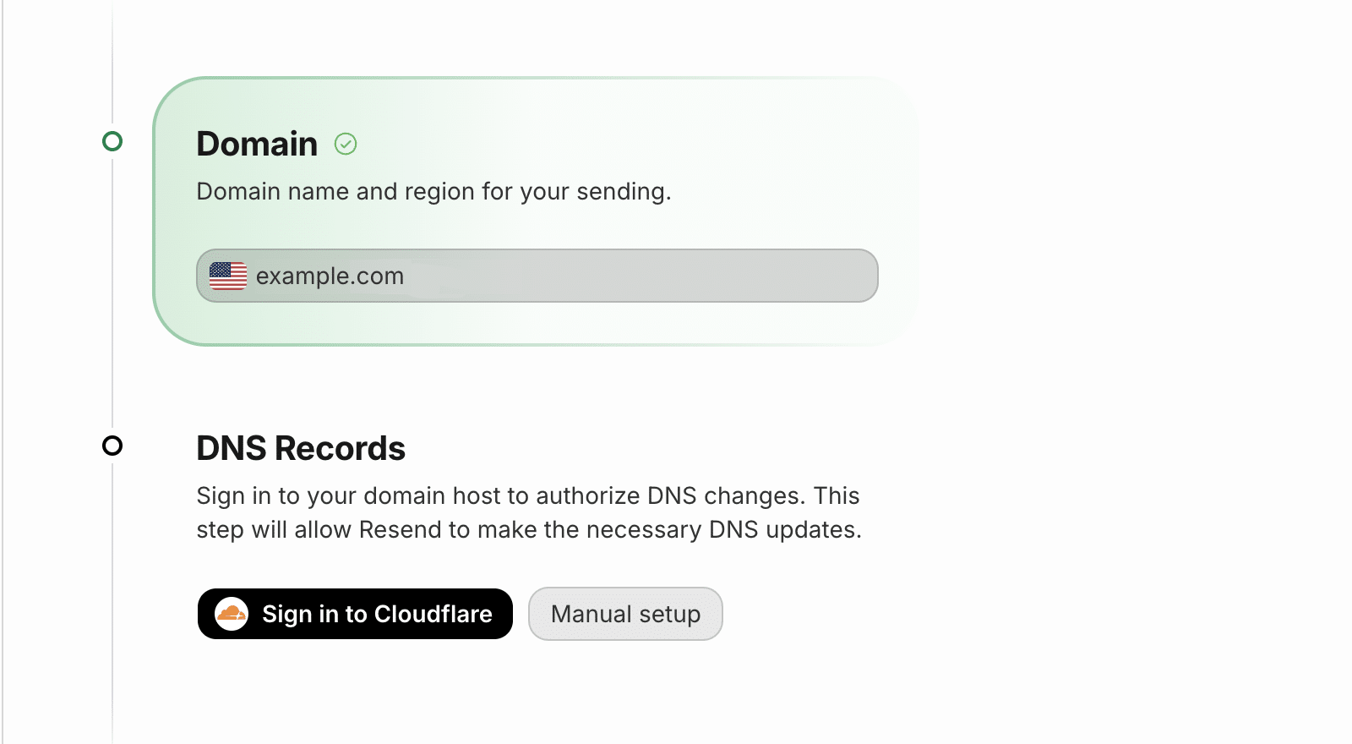The width and height of the screenshot is (1352, 744).
Task: Click the orange Cloudflare cloud logo
Action: tap(232, 614)
